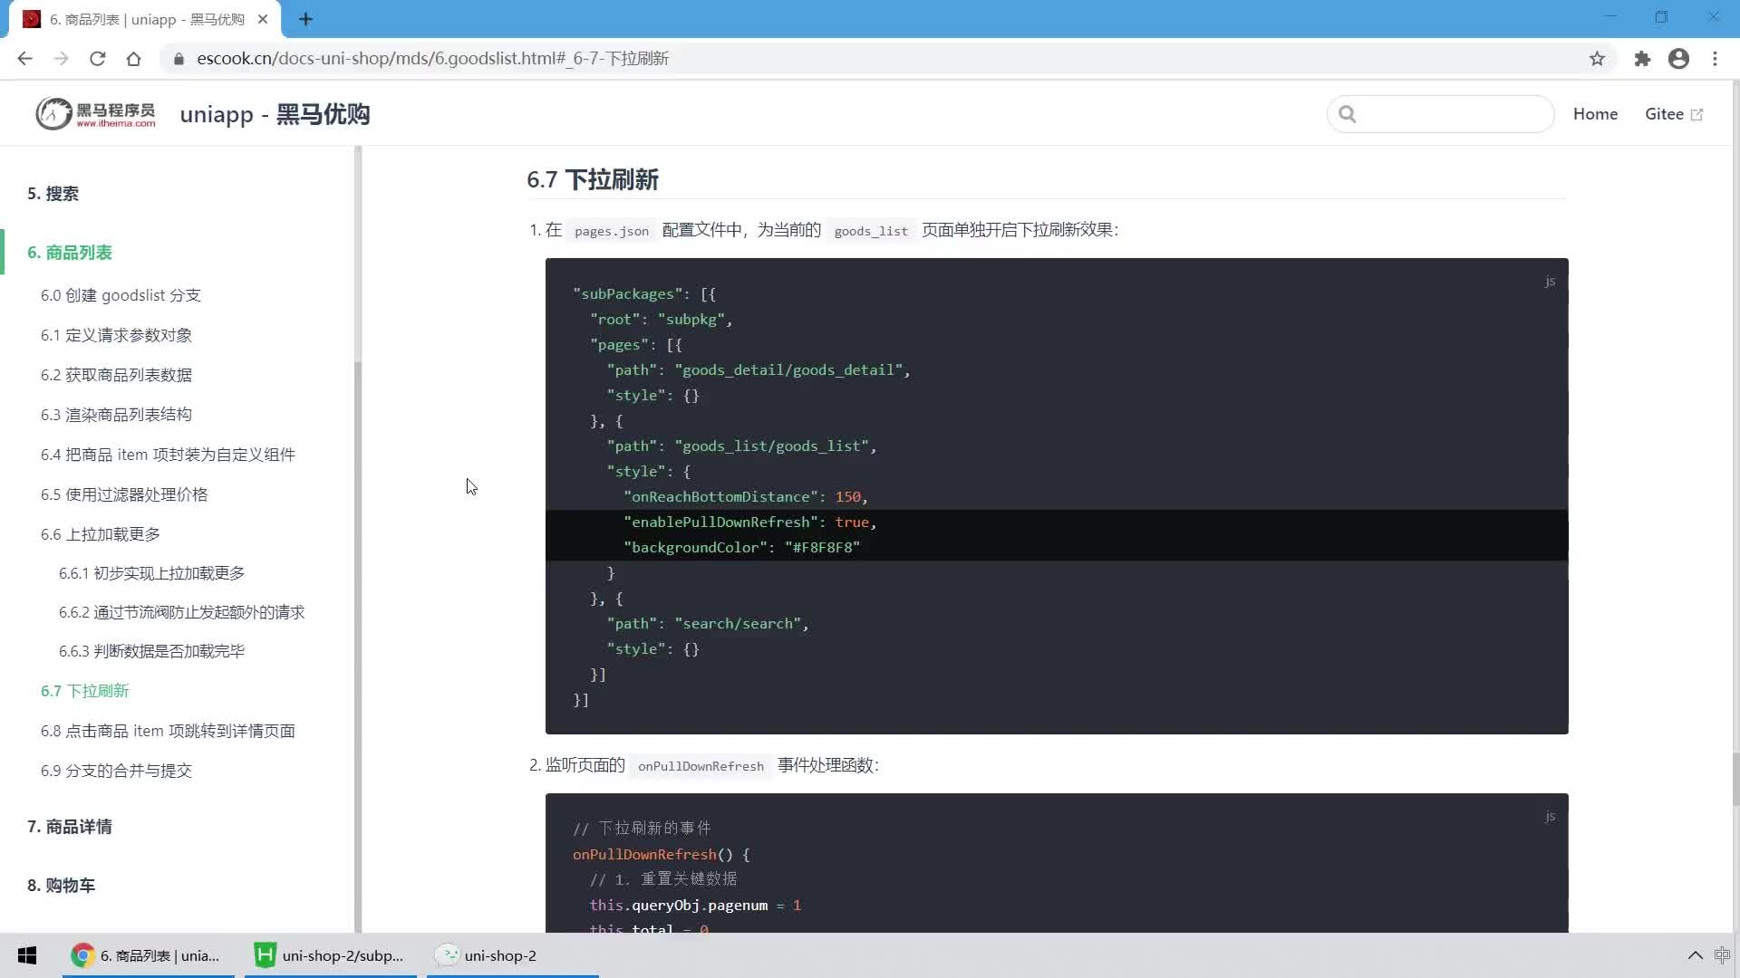Screen dimensions: 1740x978
Task: Go to browser home icon
Action: (133, 59)
